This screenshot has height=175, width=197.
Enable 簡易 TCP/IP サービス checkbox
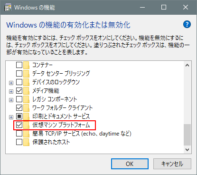[19, 134]
